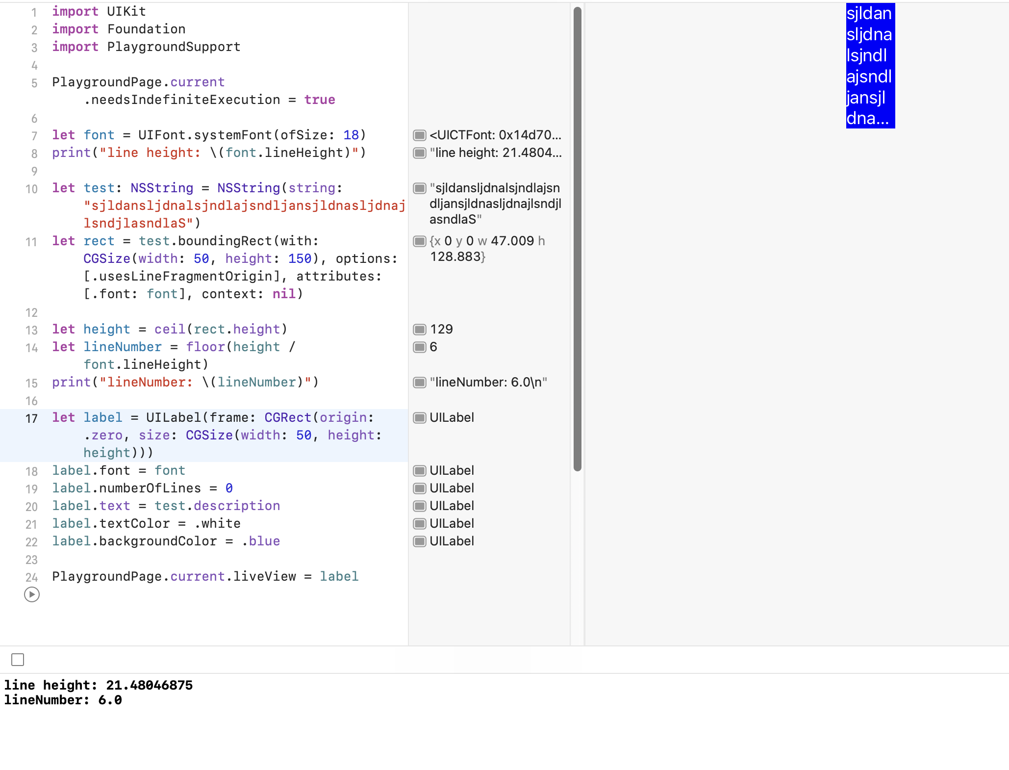Open Quick Look for lineNumber print result
The height and width of the screenshot is (770, 1009).
[x=419, y=382]
